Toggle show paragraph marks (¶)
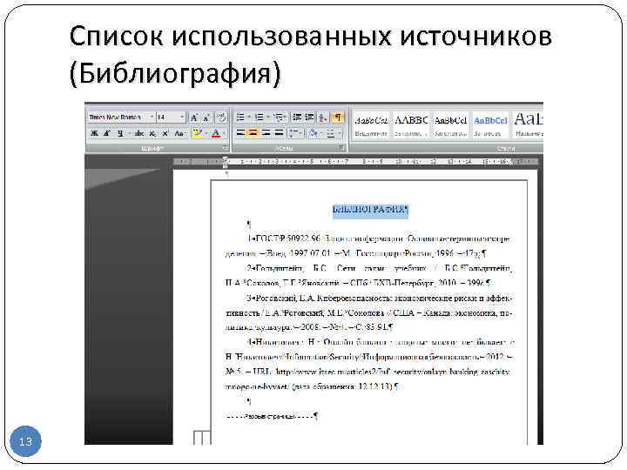 point(338,117)
